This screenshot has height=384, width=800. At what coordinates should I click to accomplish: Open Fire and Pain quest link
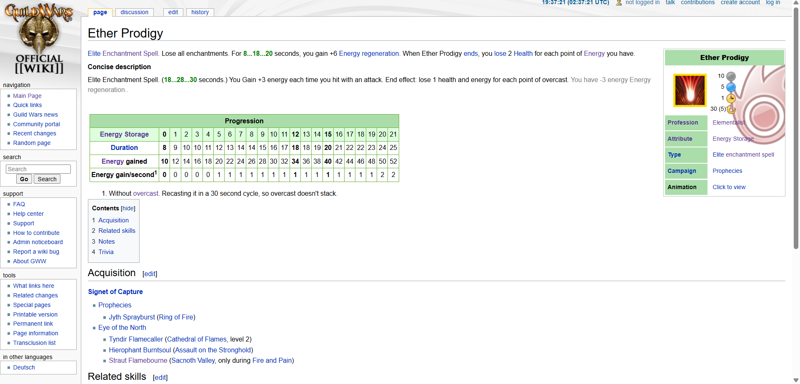click(272, 360)
